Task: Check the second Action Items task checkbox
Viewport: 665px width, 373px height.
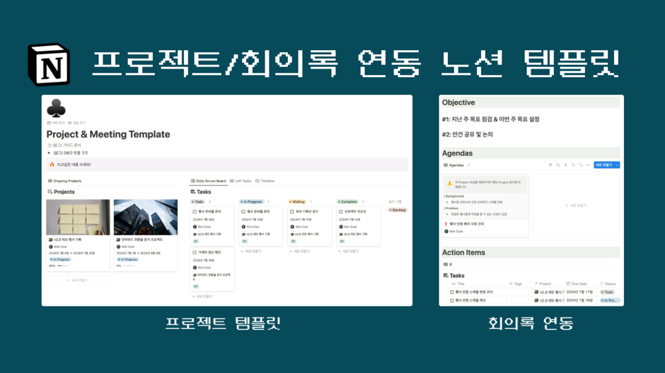Action: 452,300
